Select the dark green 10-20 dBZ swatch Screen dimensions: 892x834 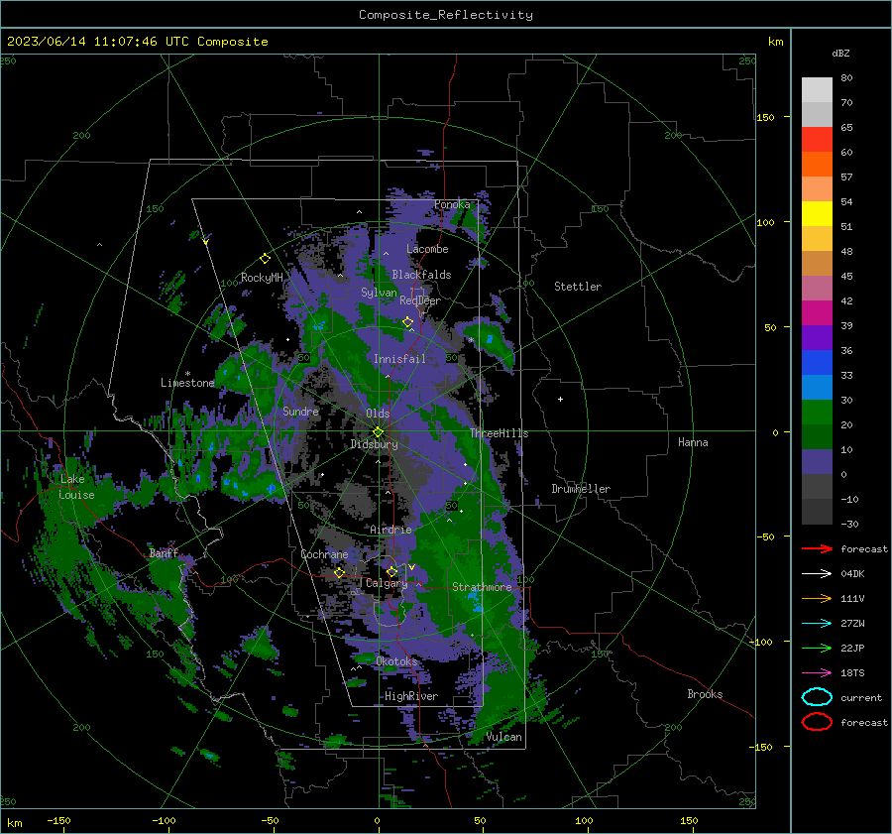click(x=817, y=436)
